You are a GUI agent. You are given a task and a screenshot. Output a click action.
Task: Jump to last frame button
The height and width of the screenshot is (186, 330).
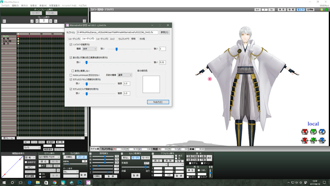[x=84, y=21]
